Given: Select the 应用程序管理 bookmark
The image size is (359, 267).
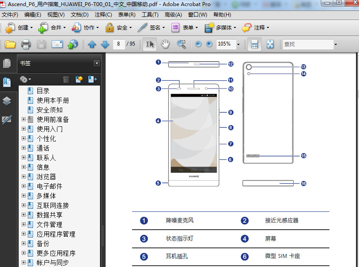Looking at the screenshot, I should [56, 234].
